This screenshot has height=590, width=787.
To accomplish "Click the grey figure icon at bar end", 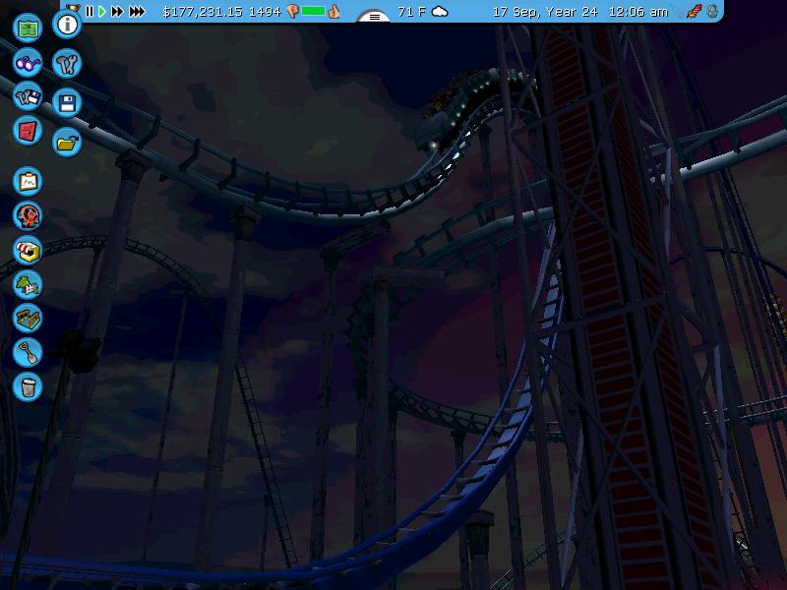I will pos(712,12).
